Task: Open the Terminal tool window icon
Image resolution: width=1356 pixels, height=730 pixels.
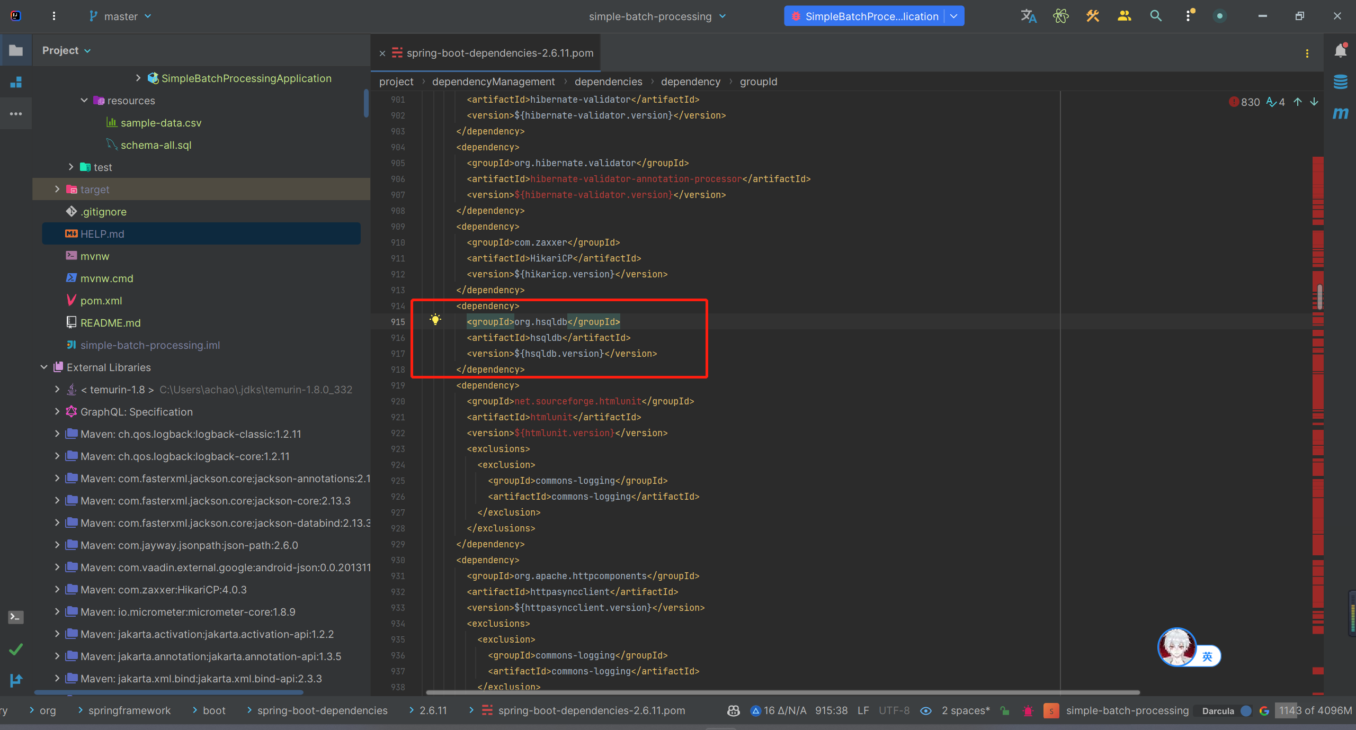Action: pyautogui.click(x=16, y=617)
